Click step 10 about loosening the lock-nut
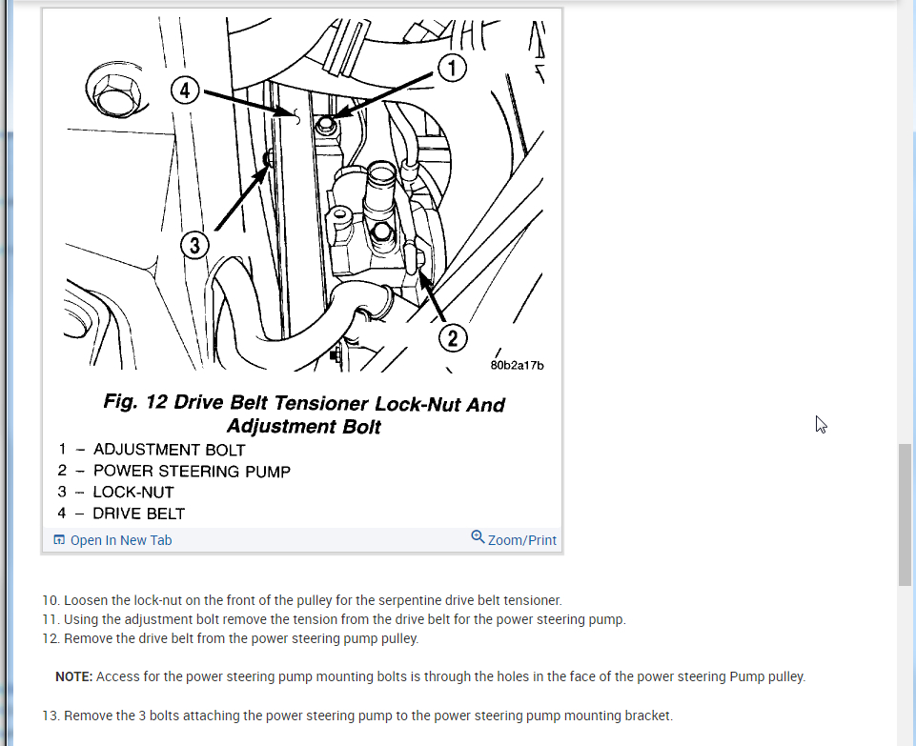Screen dimensions: 916x746 pyautogui.click(x=302, y=600)
